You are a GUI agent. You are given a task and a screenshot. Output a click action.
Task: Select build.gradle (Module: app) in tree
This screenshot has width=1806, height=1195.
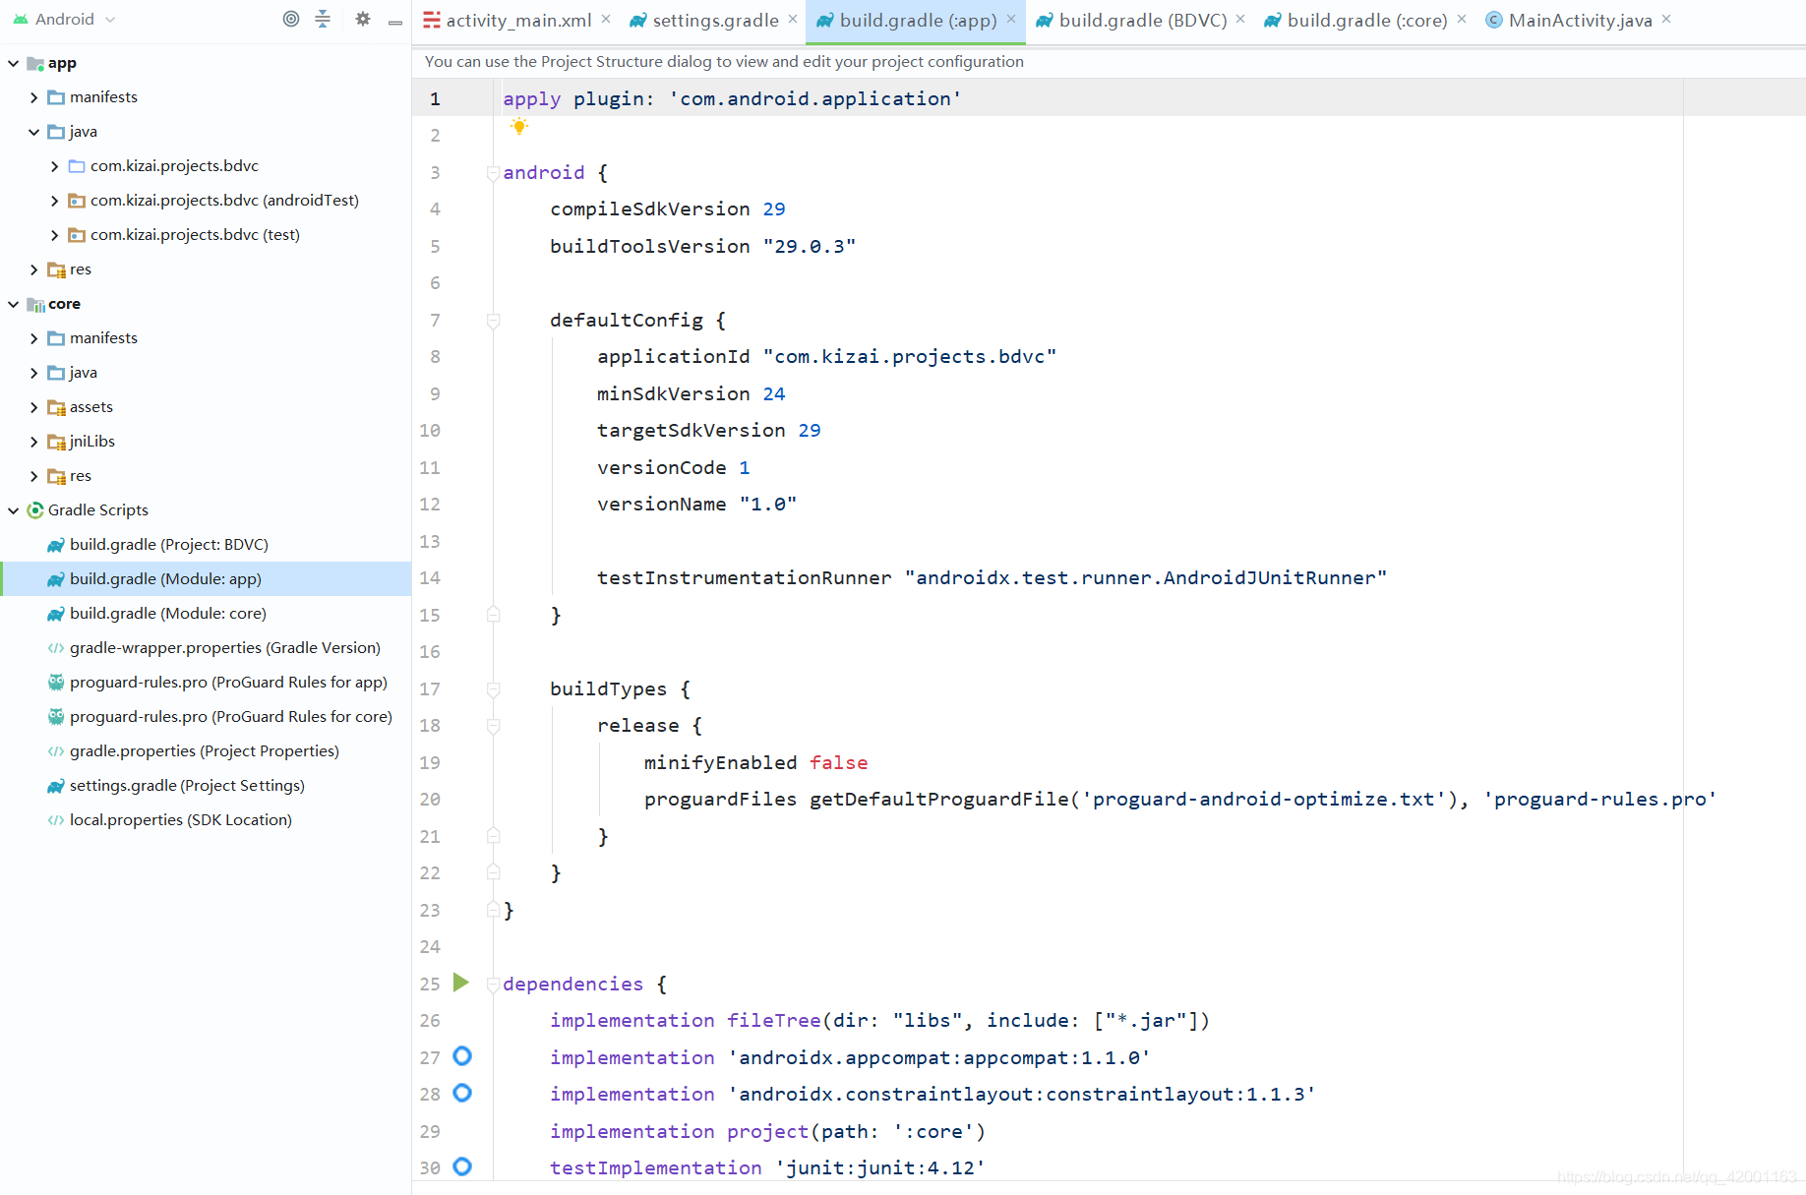(x=206, y=578)
